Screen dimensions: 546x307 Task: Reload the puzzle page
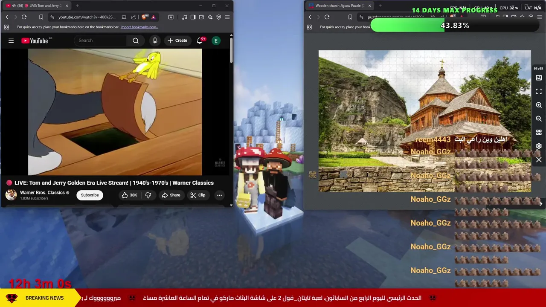327,17
